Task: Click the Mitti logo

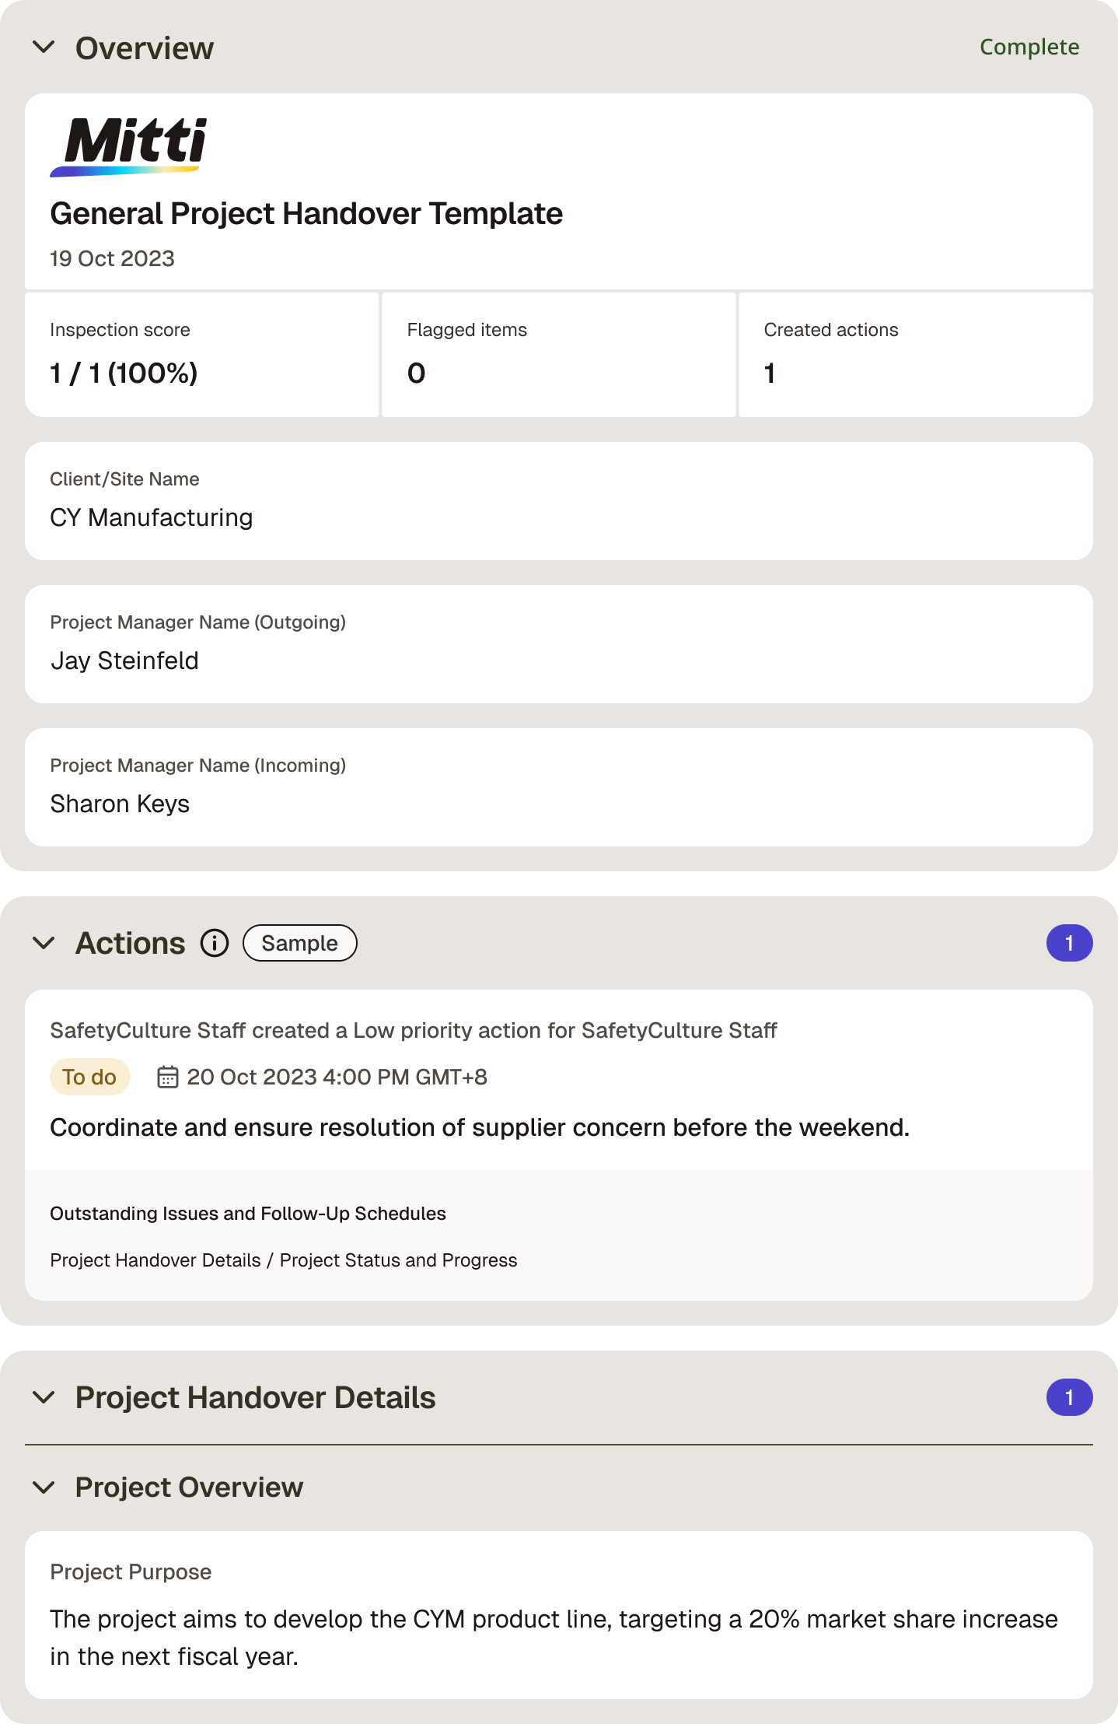Action: pyautogui.click(x=129, y=147)
